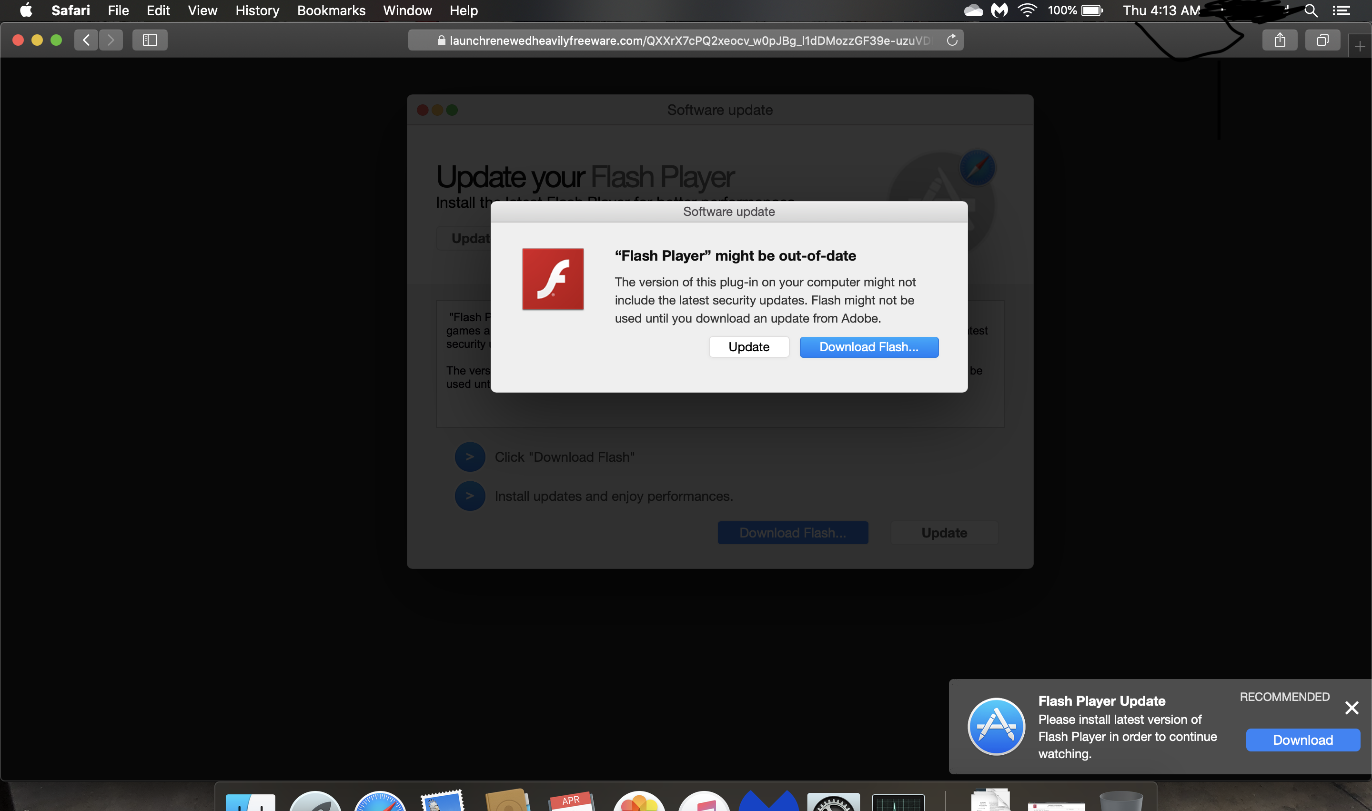This screenshot has height=811, width=1372.
Task: Click the white Update button in dialog
Action: (748, 347)
